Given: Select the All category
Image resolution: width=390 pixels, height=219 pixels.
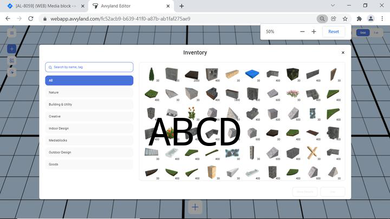Looking at the screenshot, I should pyautogui.click(x=89, y=81).
